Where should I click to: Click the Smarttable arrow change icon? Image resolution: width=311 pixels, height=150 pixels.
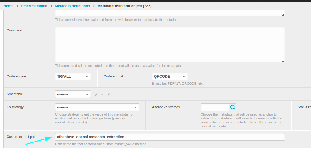(95, 94)
